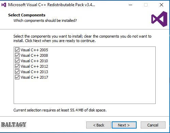
Task: Disable the Visual C++ 2013 component checkbox
Action: point(17,72)
